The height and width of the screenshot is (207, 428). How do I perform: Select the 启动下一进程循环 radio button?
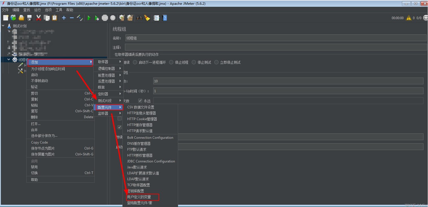point(135,62)
